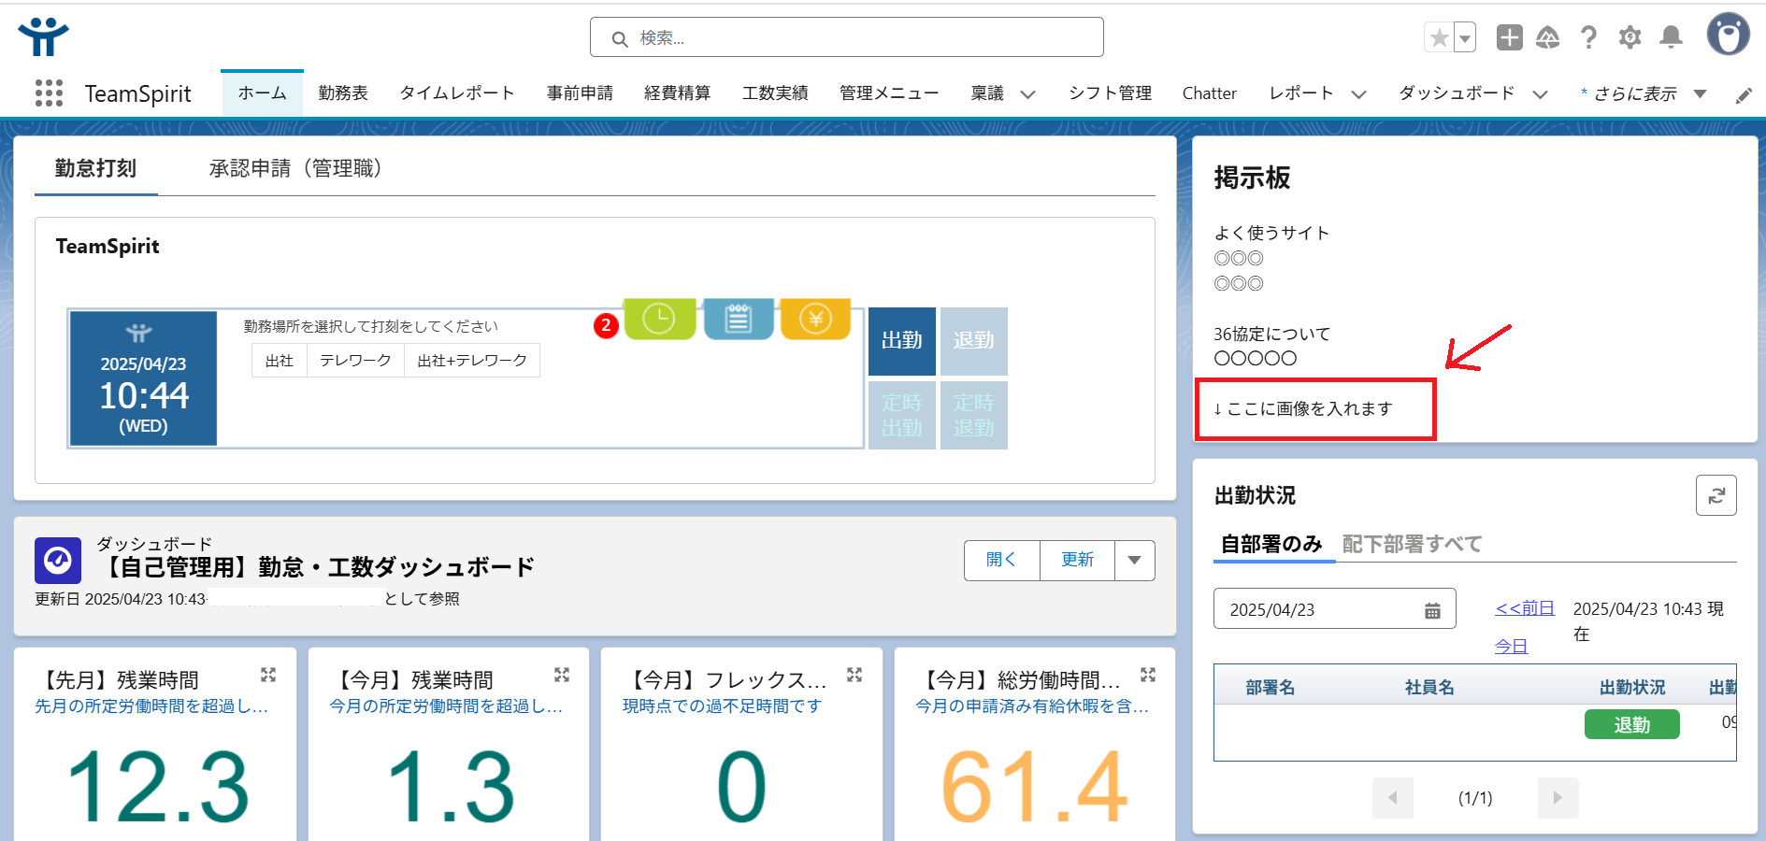
Task: Open the シフト管理 tab
Action: (x=1110, y=93)
